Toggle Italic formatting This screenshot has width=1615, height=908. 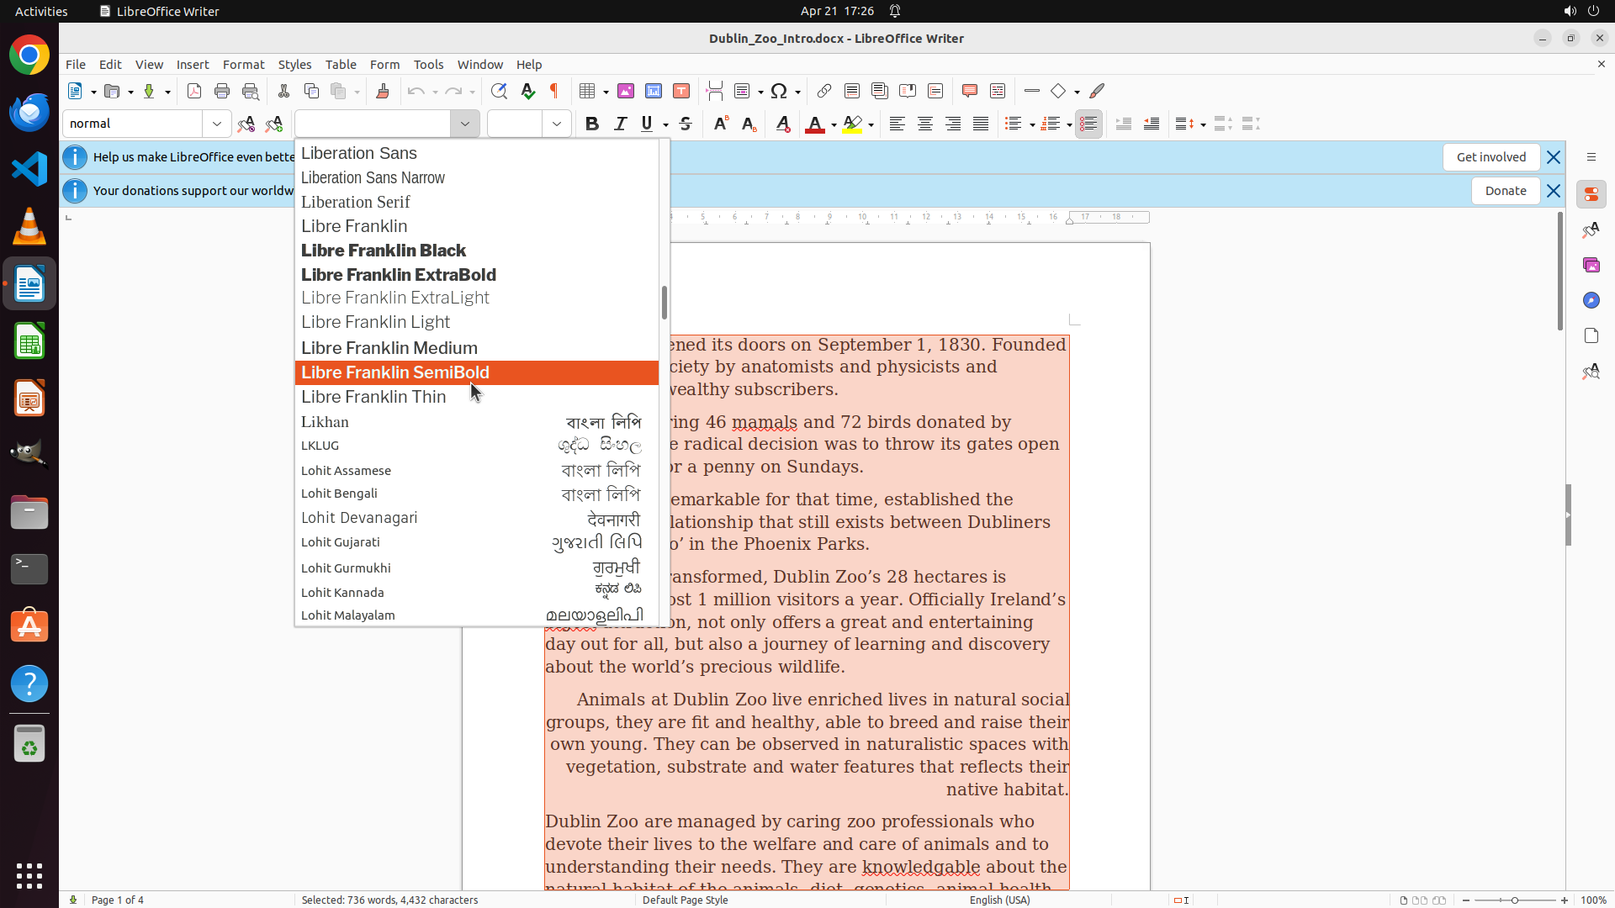[620, 124]
